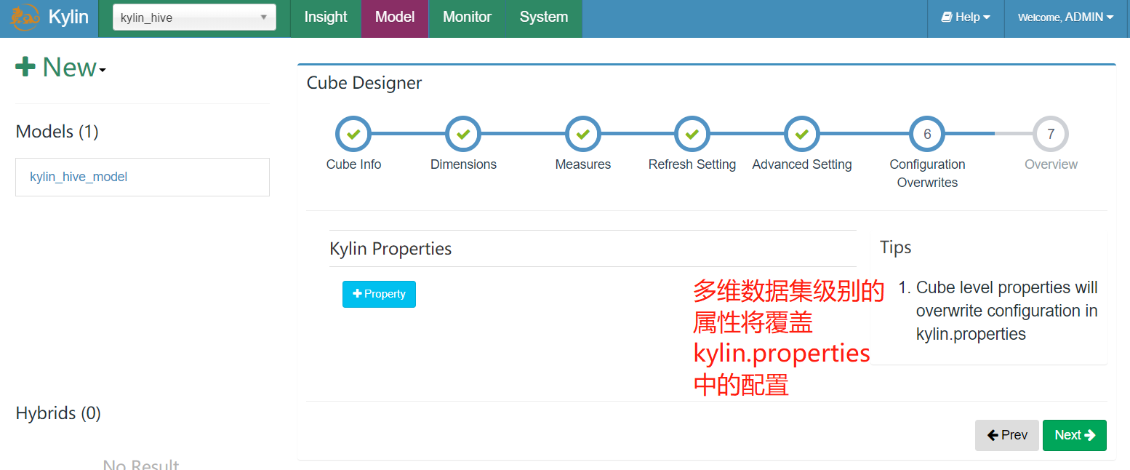
Task: Click the Measures step label
Action: 583,164
